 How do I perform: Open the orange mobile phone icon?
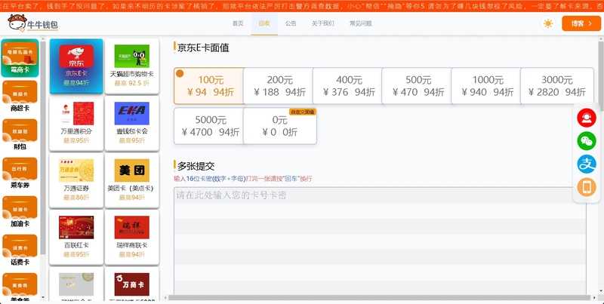(587, 187)
